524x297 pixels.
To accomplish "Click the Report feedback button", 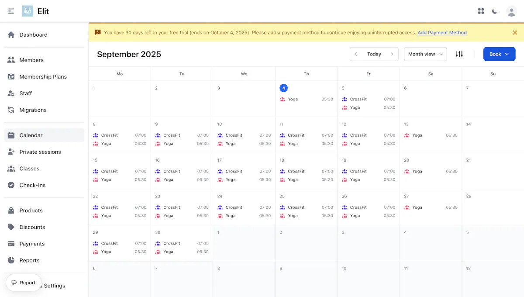I will coord(24,283).
